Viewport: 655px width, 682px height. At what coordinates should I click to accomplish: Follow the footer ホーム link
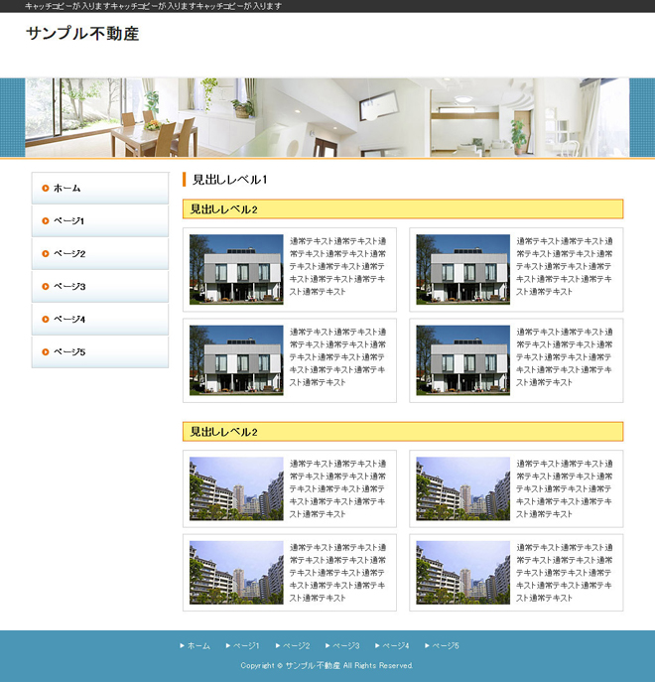(195, 646)
